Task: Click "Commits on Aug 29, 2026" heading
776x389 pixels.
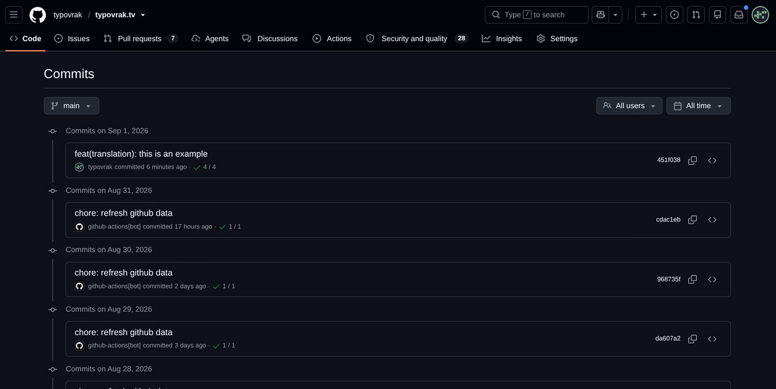Action: pyautogui.click(x=109, y=309)
